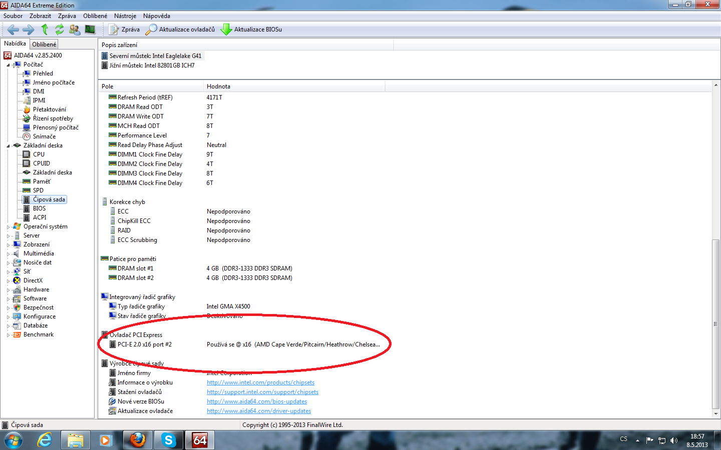Click the Hodnota column header
721x450 pixels.
coord(294,86)
